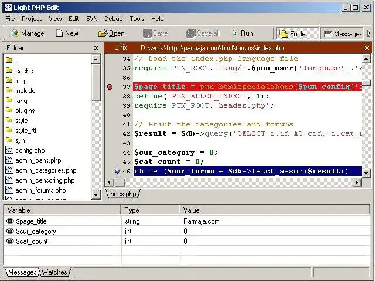Select the include folder
Screen dimensions: 375x281
pyautogui.click(x=21, y=91)
